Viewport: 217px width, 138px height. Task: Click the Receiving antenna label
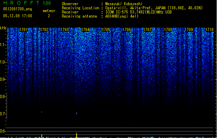79,16
